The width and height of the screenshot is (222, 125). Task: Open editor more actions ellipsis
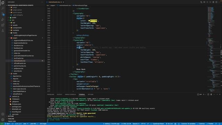click(220, 2)
